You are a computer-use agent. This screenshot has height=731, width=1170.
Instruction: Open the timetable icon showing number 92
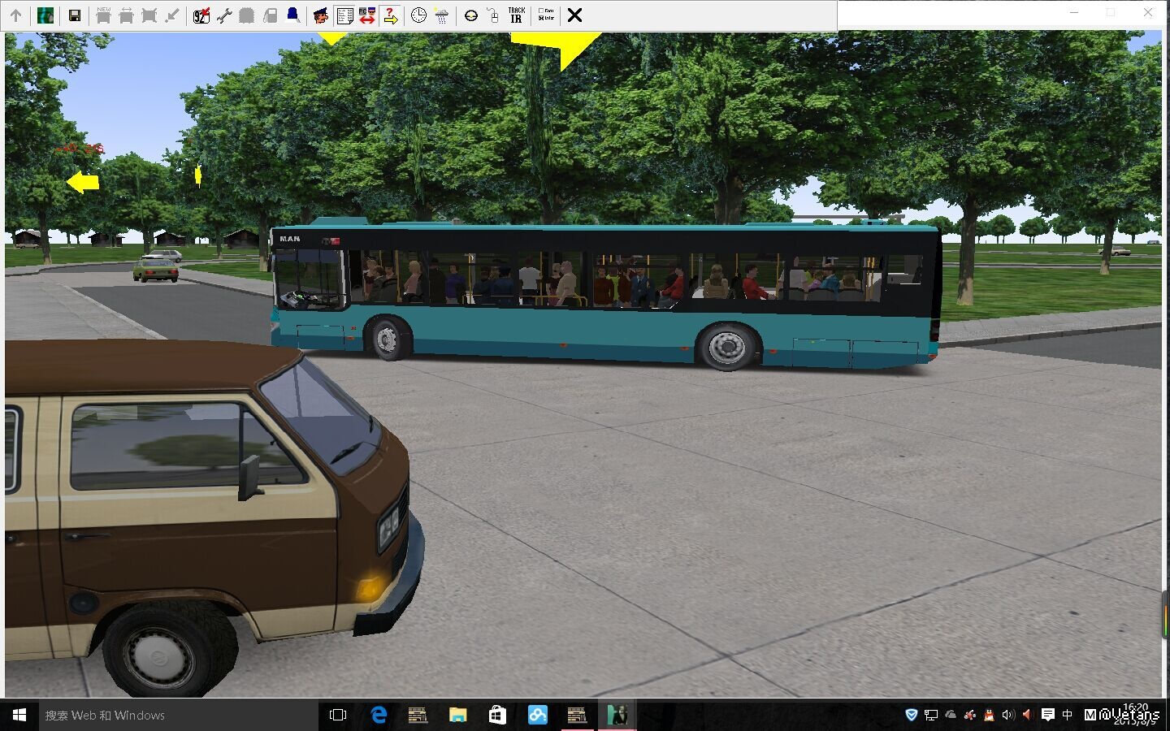tap(201, 15)
